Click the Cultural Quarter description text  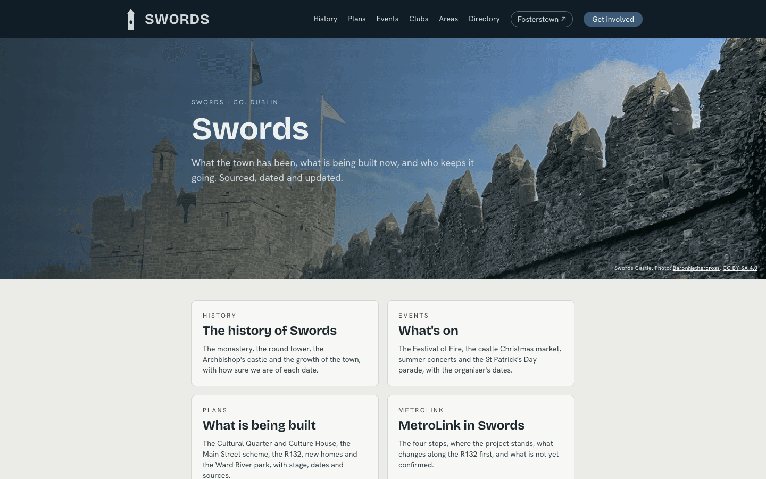pyautogui.click(x=280, y=459)
